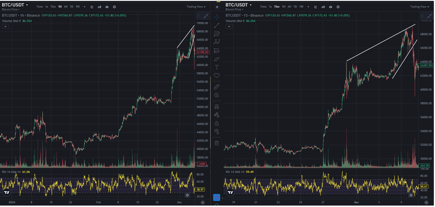
Task: Switch right chart to 1H interval
Action: (283, 7)
